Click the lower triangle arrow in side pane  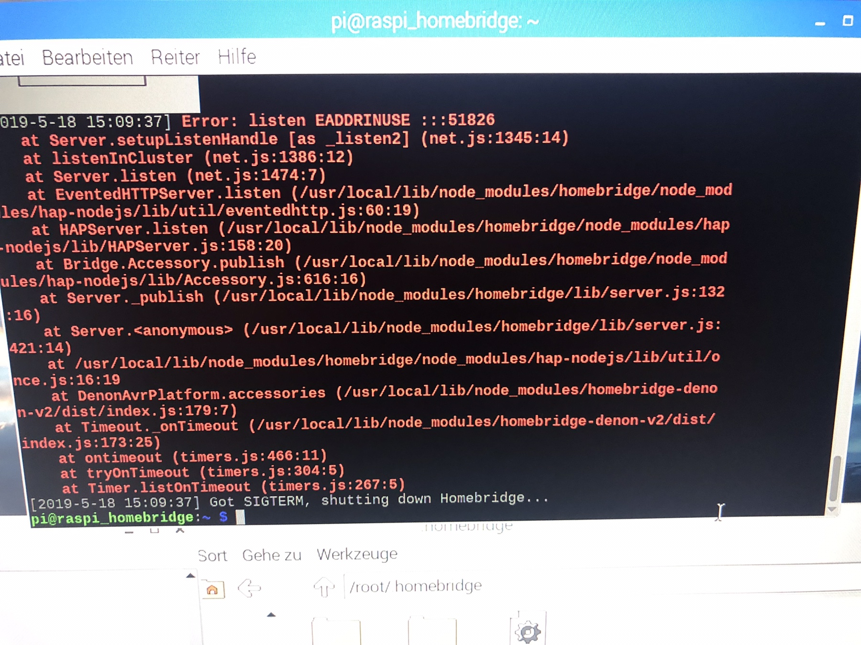coord(271,615)
